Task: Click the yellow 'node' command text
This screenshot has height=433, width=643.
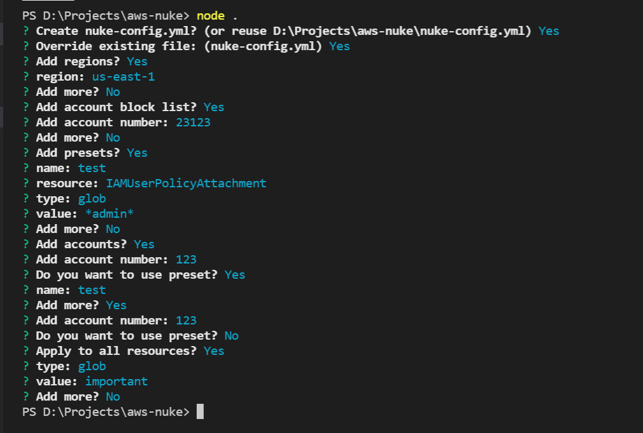Action: 211,15
